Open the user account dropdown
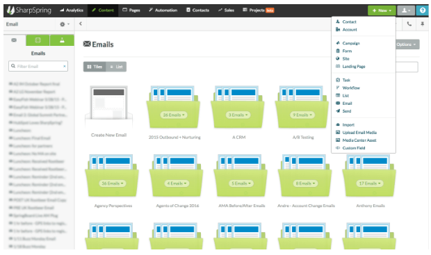This screenshot has height=255, width=431. pyautogui.click(x=406, y=10)
